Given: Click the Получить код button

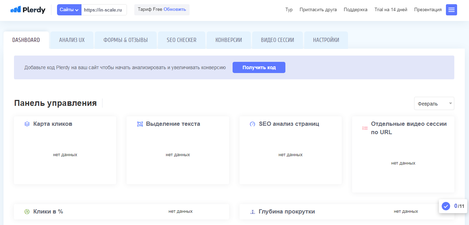Looking at the screenshot, I should pos(259,67).
